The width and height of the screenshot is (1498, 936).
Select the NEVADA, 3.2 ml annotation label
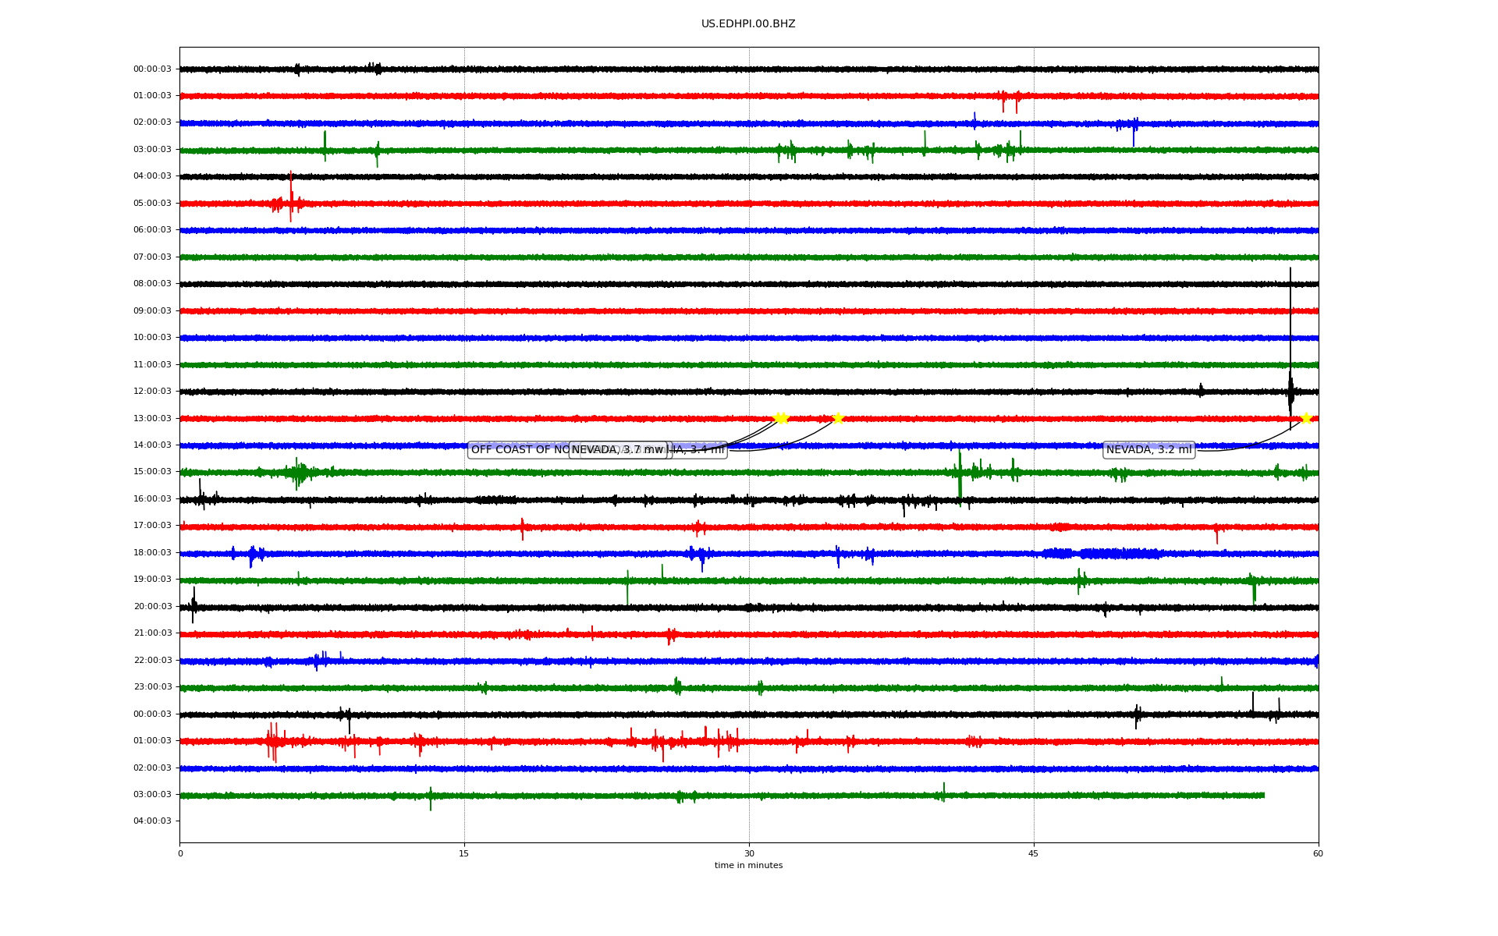click(1148, 450)
